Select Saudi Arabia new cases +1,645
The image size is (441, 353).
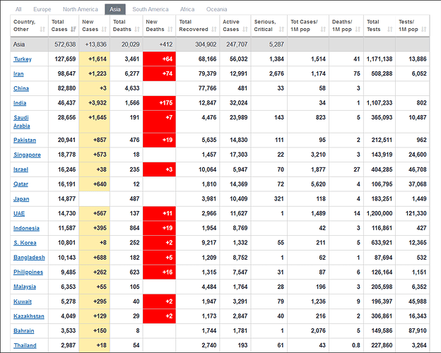[95, 121]
